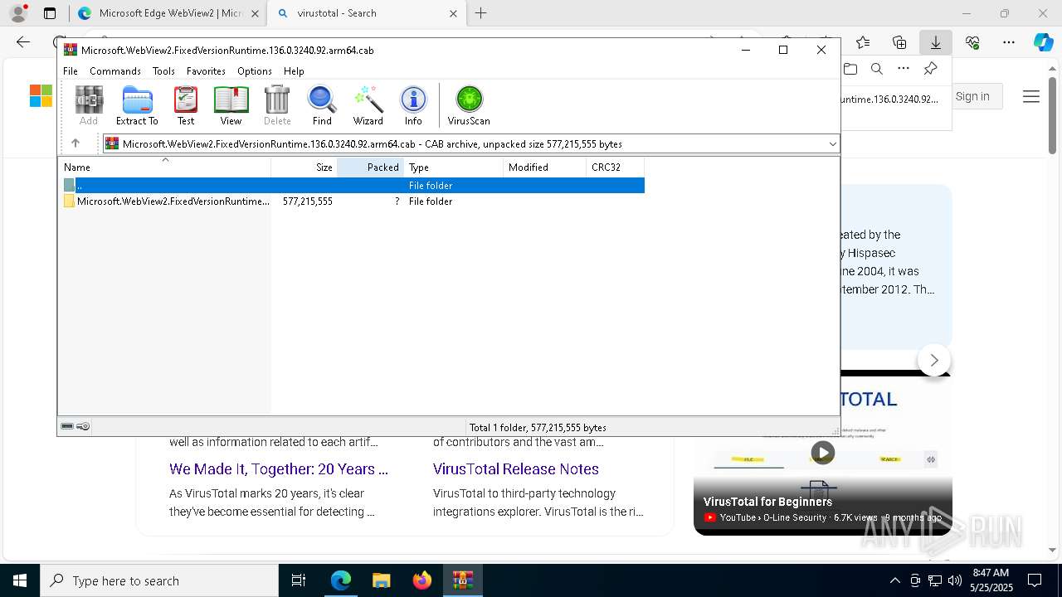Click the drive icon in the status bar
The width and height of the screenshot is (1062, 597).
tap(67, 426)
